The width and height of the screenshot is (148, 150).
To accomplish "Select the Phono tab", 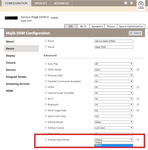I will (111, 26).
